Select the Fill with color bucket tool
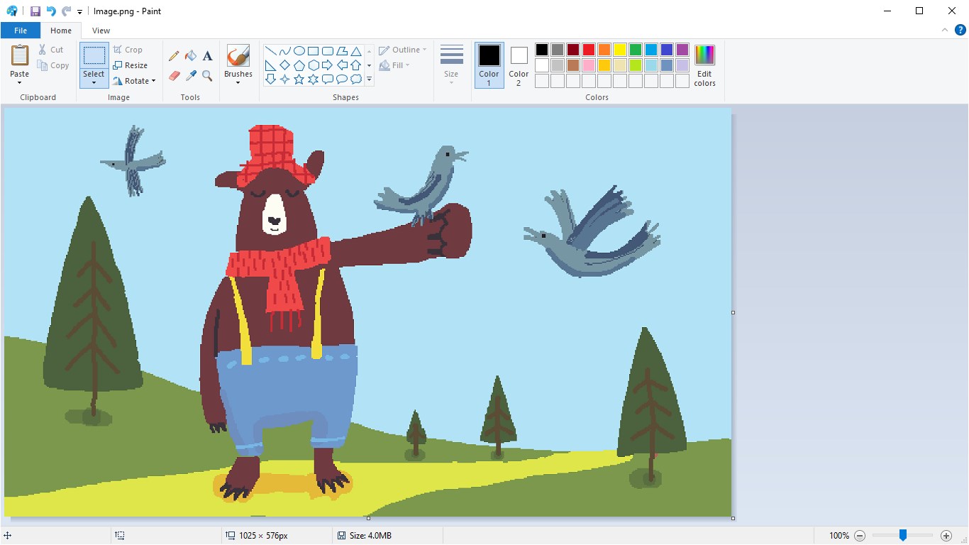 (190, 55)
